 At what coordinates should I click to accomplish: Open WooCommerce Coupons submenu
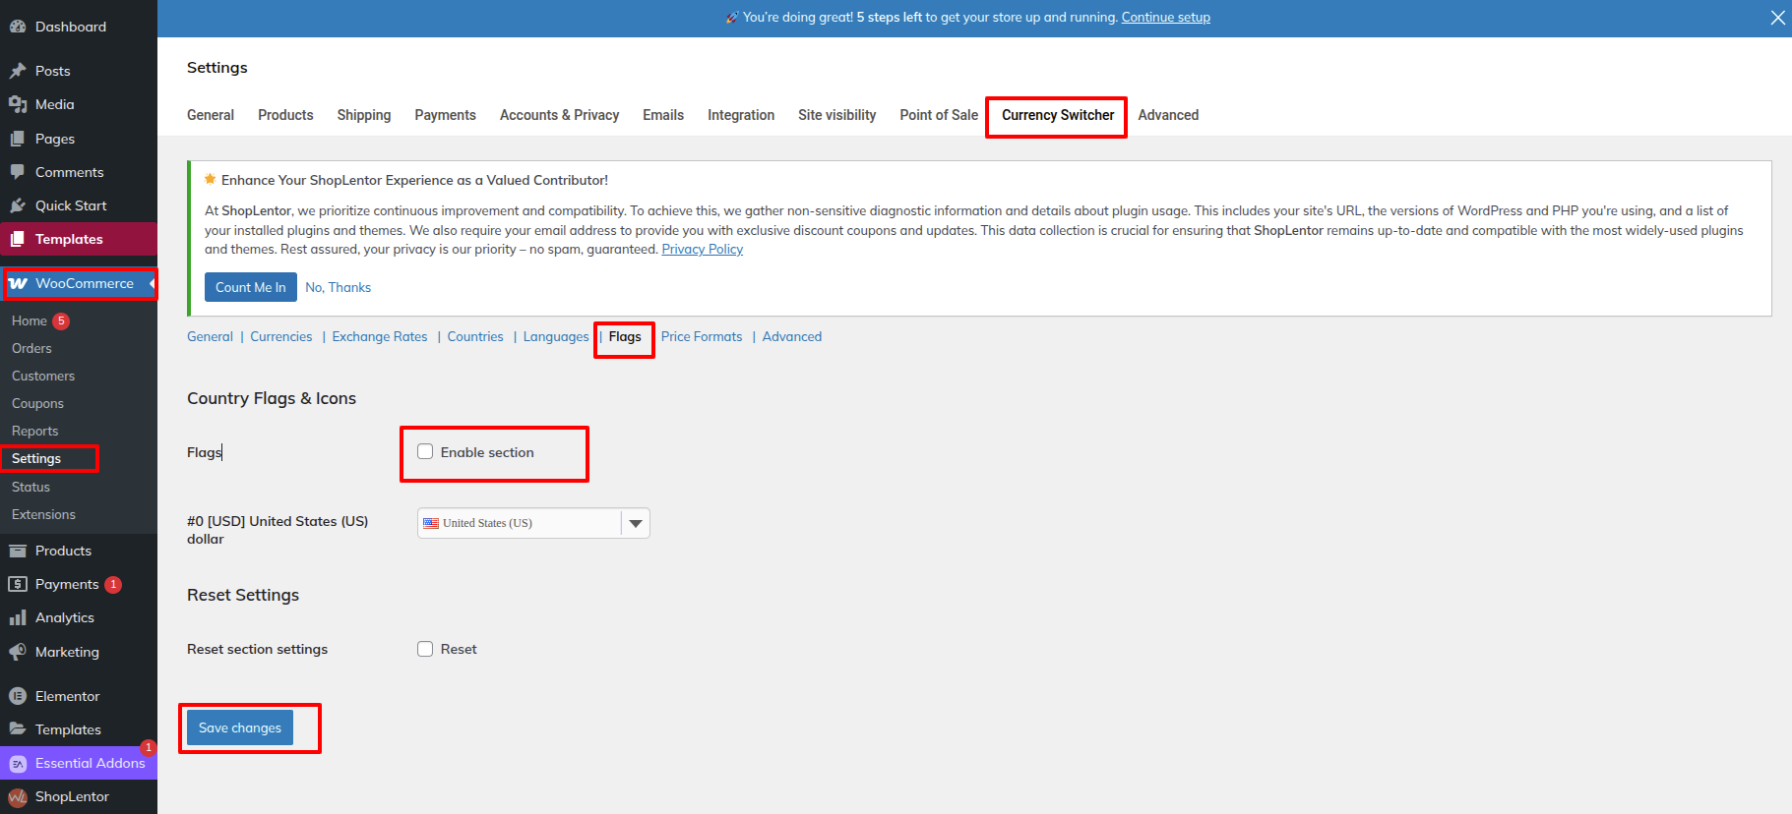tap(37, 403)
